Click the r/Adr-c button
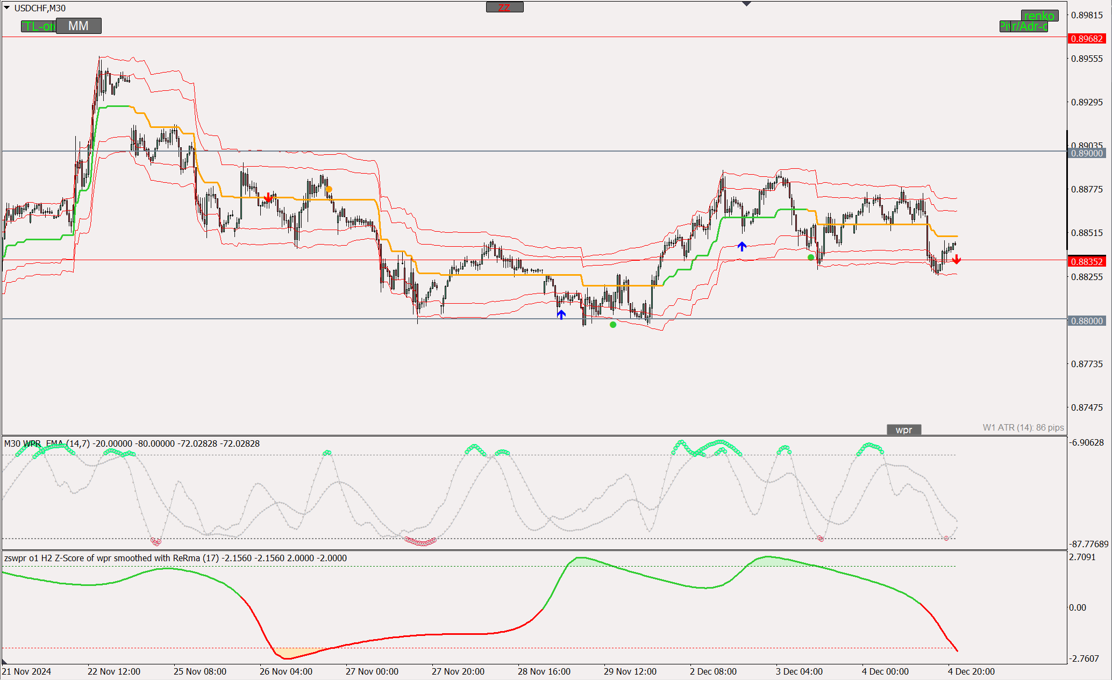1112x680 pixels. 1030,26
